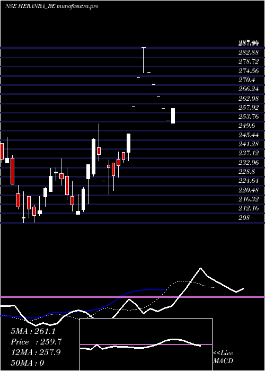Click the 'NSE HERANBA_BE munafasutra.pro' chart title

pyautogui.click(x=51, y=6)
